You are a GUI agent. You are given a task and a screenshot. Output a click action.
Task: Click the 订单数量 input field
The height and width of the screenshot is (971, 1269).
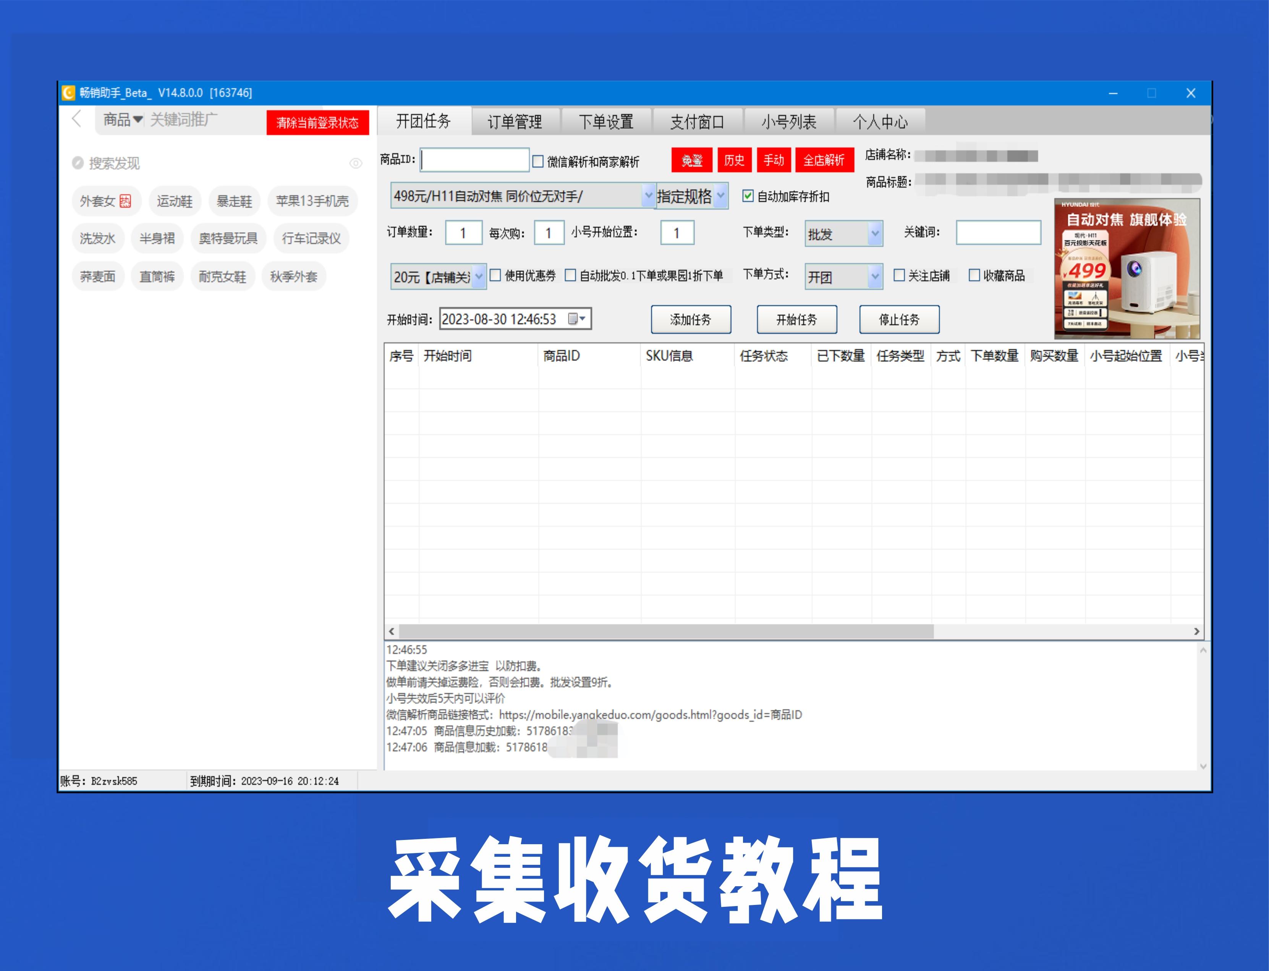[464, 233]
